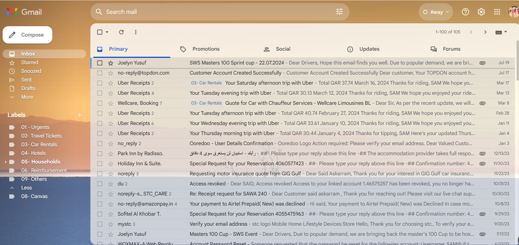Click the Compose button
Viewport: 519px width, 245px height.
(28, 35)
